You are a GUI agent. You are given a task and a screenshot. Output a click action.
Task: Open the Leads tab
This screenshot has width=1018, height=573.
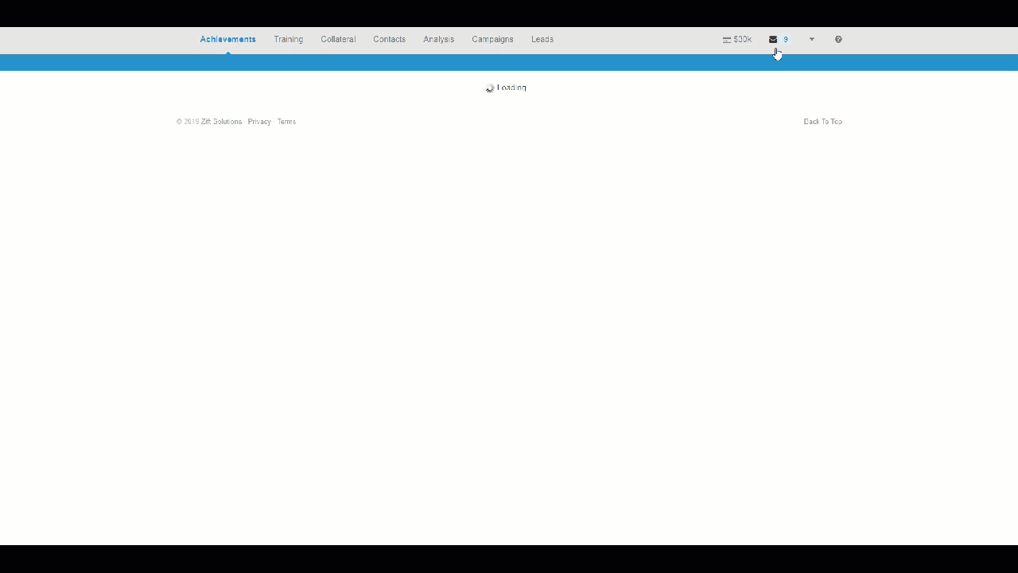pos(542,39)
